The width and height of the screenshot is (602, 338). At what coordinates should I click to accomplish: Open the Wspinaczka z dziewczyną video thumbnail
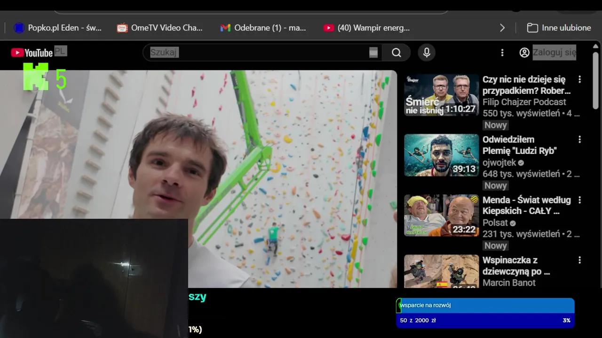pyautogui.click(x=441, y=271)
